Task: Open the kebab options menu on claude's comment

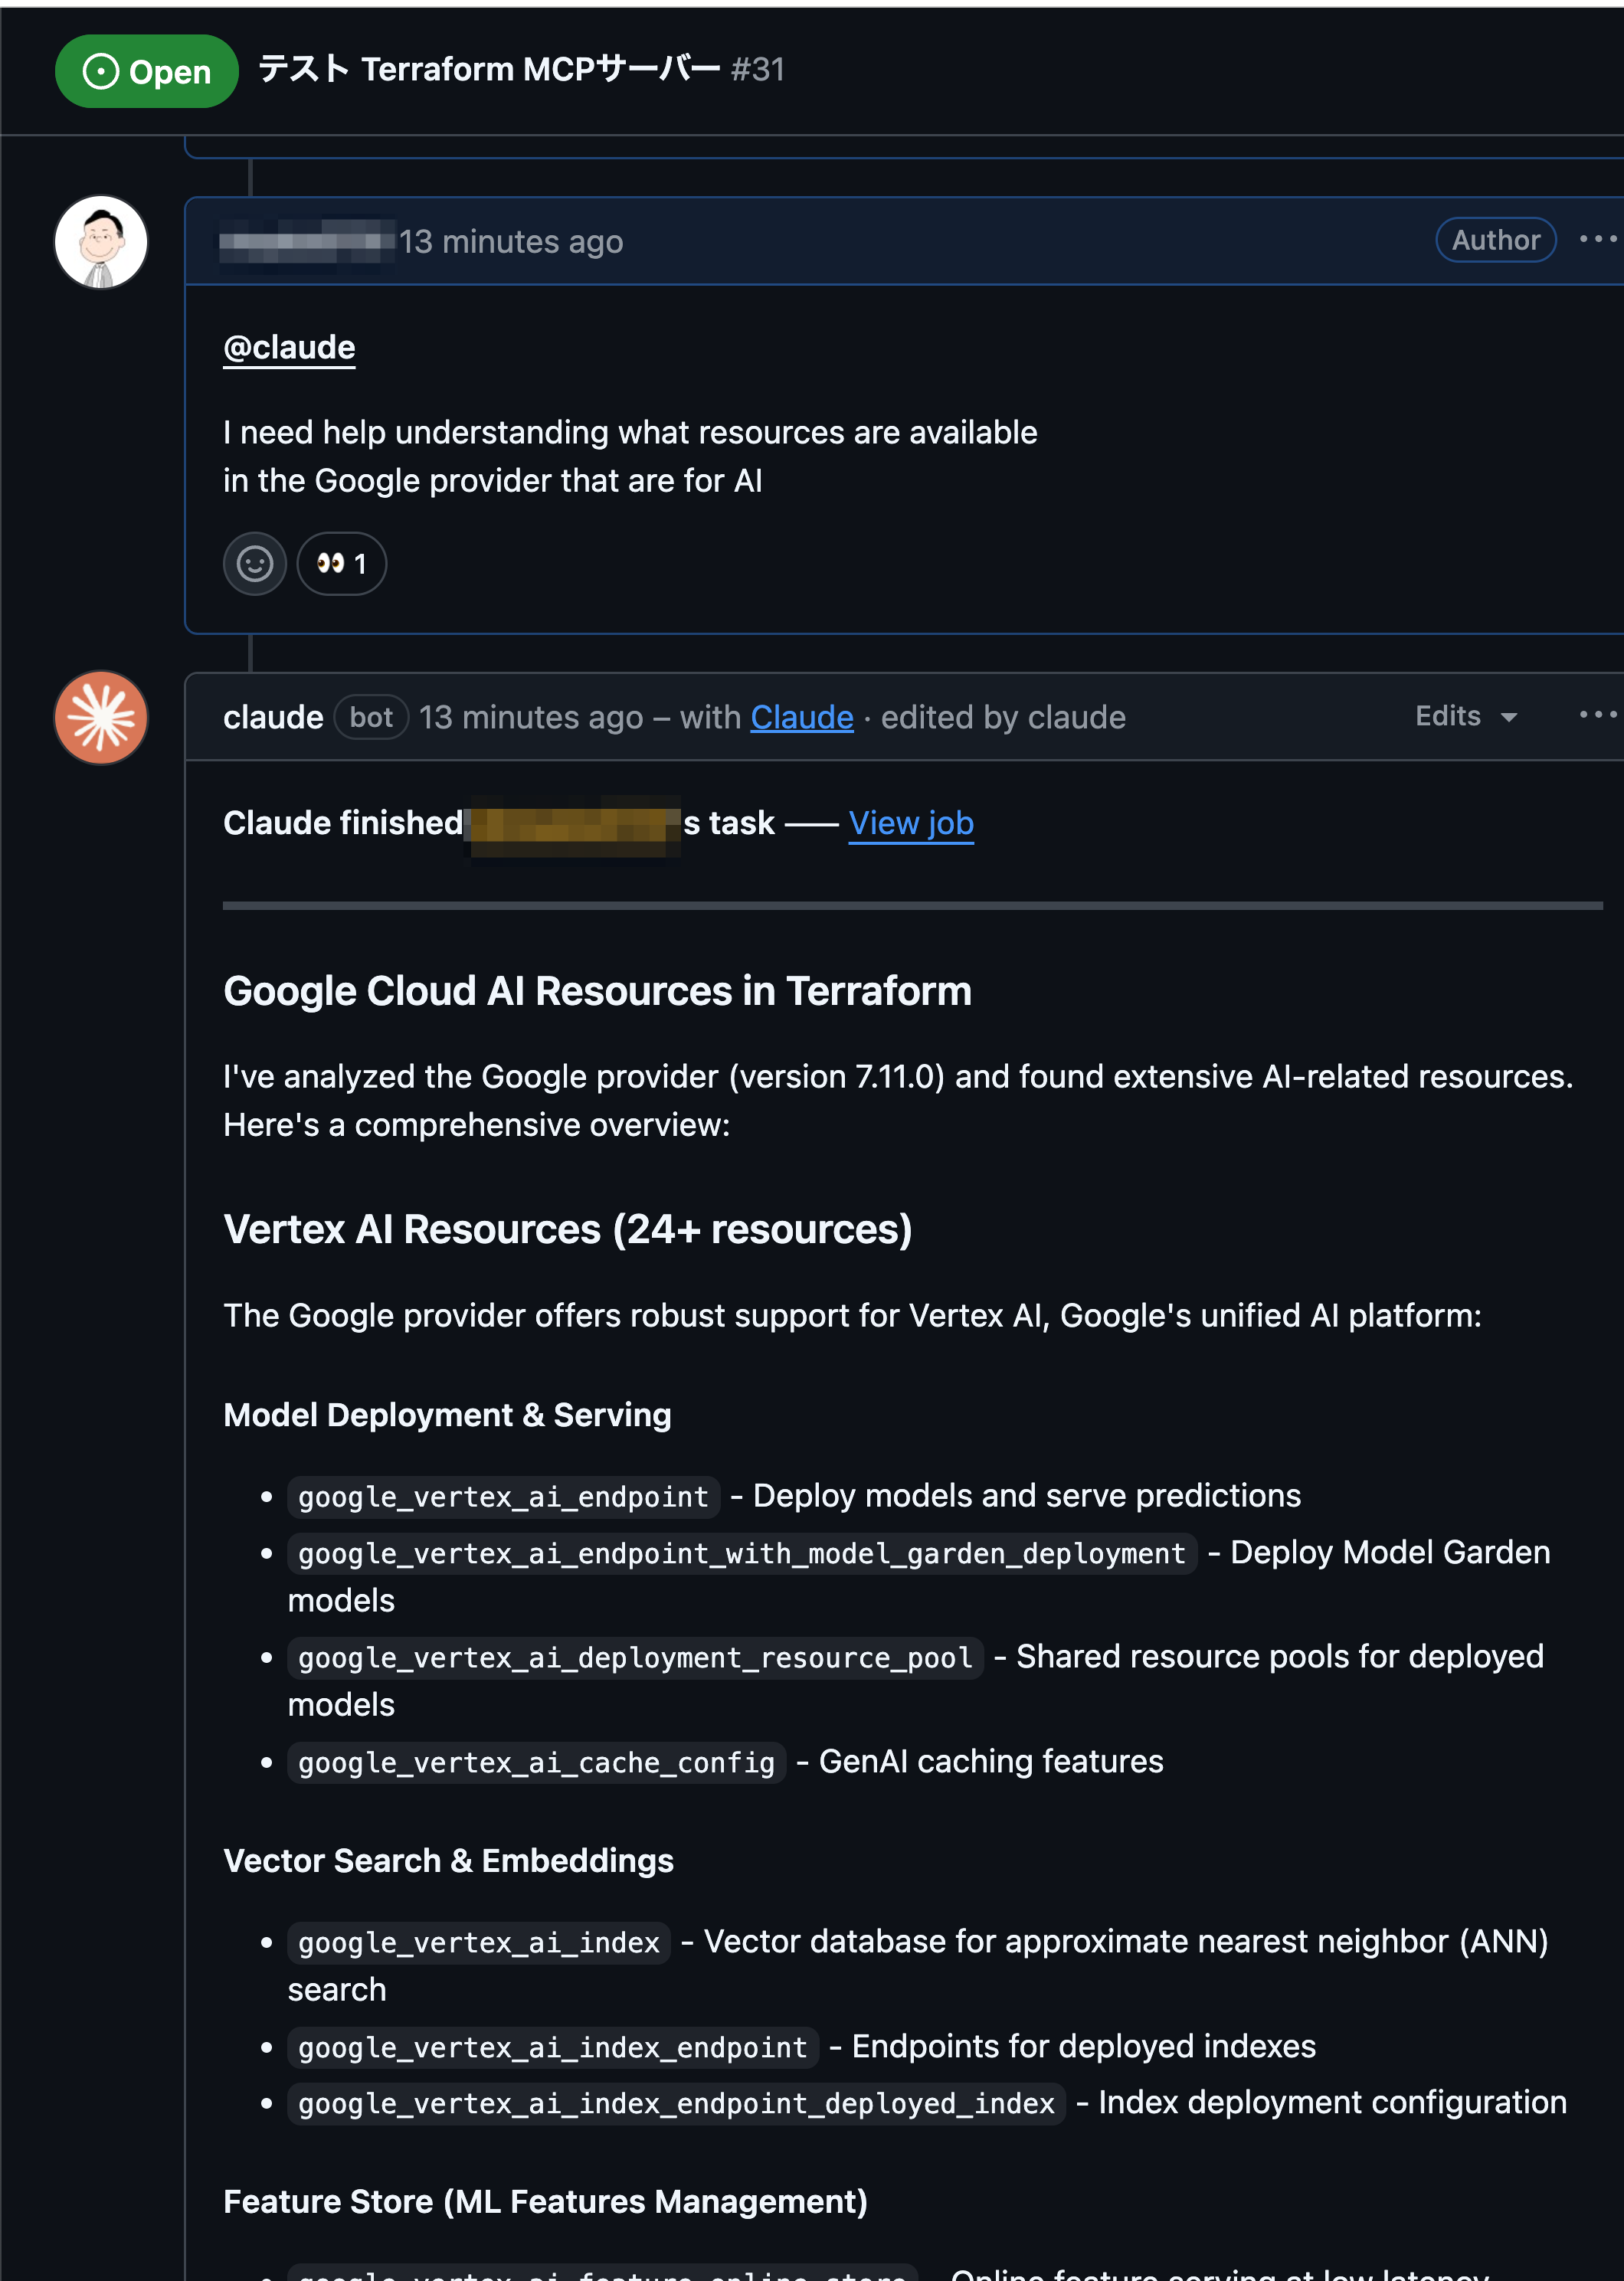Action: [1597, 714]
